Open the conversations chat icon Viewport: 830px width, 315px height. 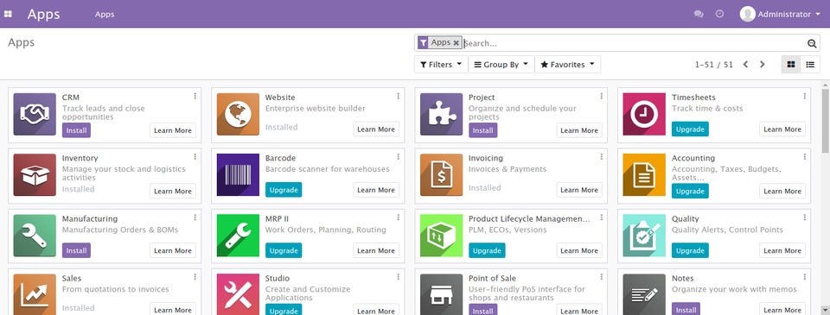699,15
